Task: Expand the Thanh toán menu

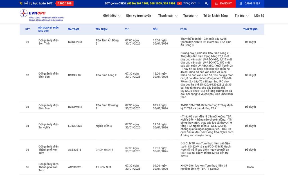Action: [x=168, y=16]
